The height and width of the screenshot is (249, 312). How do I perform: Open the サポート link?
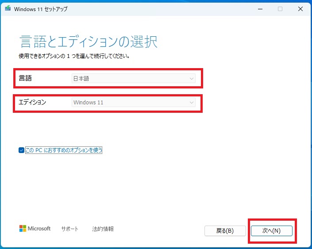tap(69, 229)
